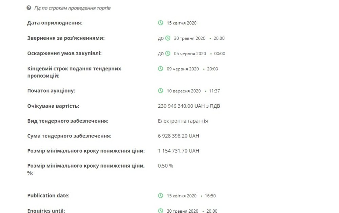
Task: Click the publication time 16:50
Action: pos(210,196)
